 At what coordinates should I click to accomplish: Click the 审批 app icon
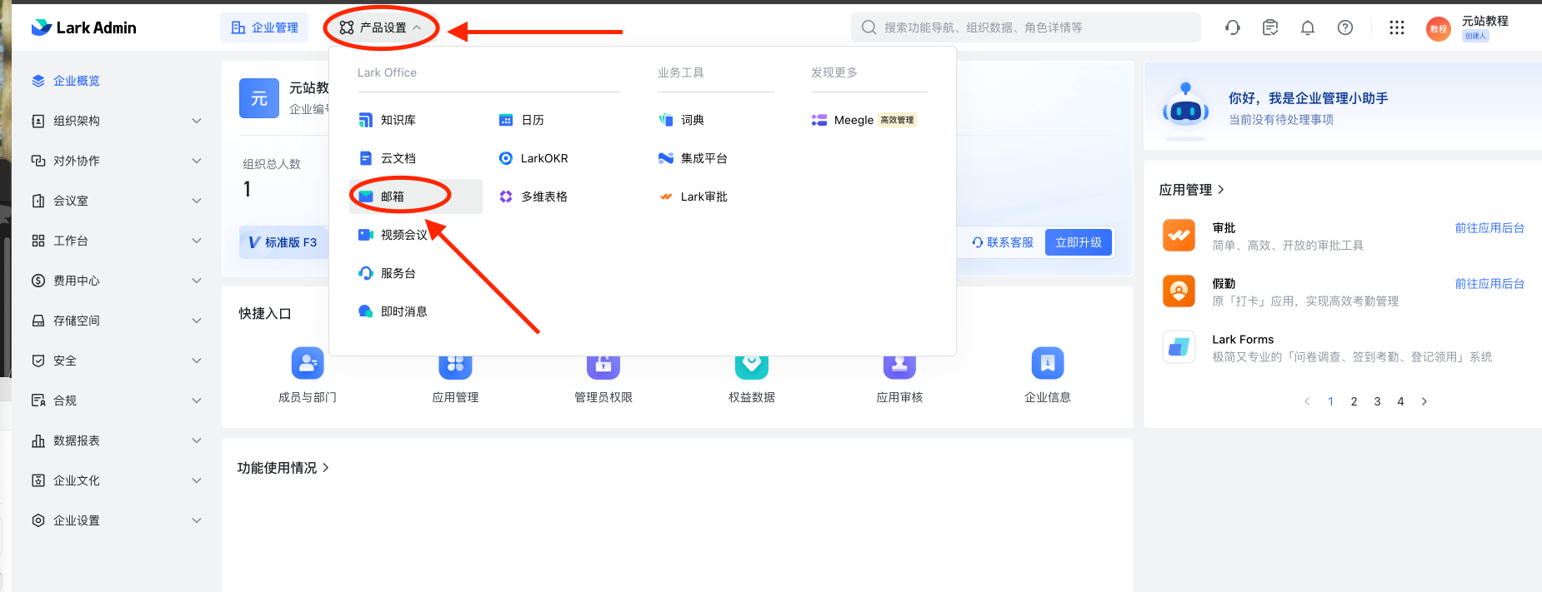[x=1179, y=236]
